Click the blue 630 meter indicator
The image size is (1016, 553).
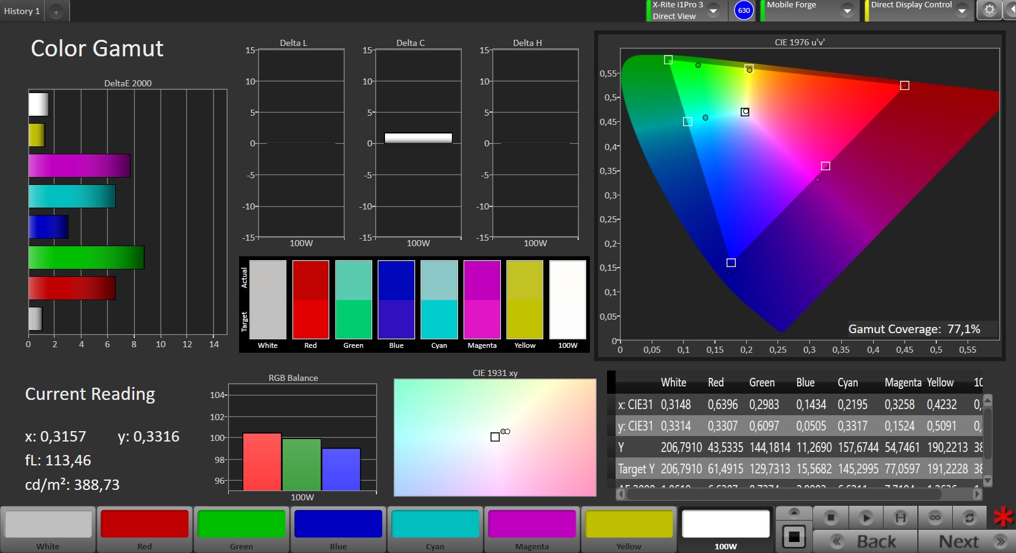point(744,10)
